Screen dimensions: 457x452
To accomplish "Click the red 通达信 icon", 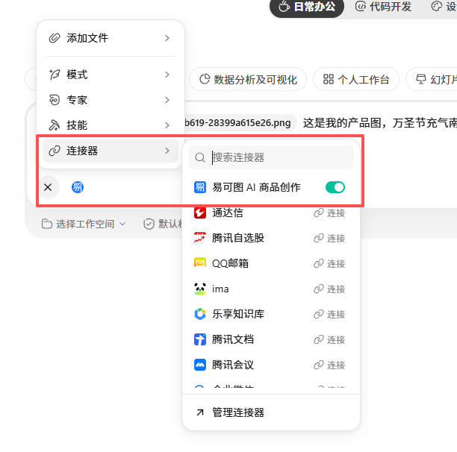I will point(200,213).
